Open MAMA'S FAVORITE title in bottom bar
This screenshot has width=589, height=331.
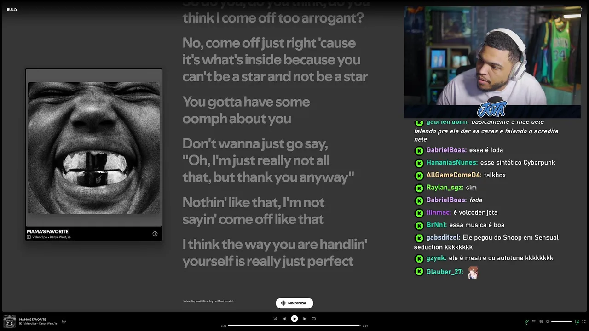click(33, 320)
